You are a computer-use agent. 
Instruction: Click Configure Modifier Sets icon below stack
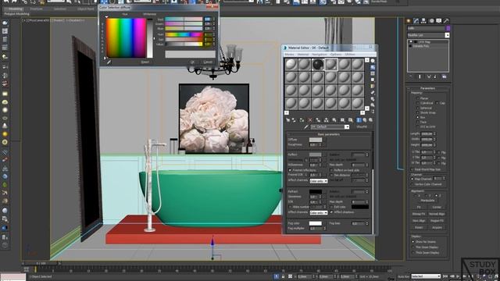point(445,76)
